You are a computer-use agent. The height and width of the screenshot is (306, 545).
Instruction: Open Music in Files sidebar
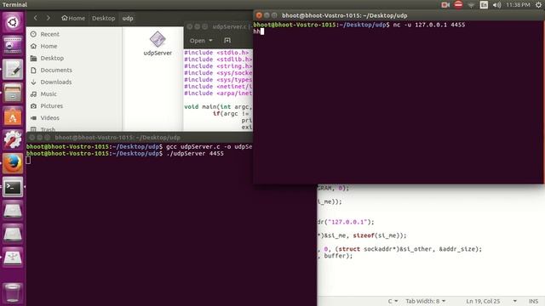pyautogui.click(x=49, y=94)
